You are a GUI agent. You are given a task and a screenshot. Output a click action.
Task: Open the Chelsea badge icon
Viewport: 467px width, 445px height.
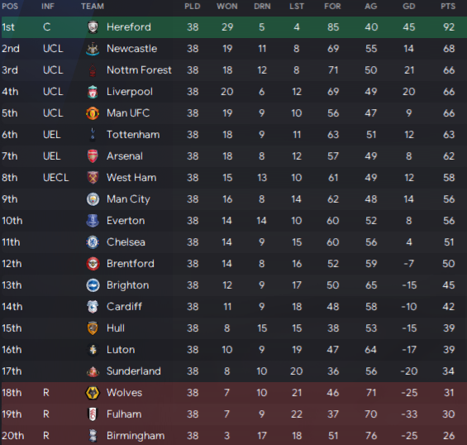click(x=93, y=242)
